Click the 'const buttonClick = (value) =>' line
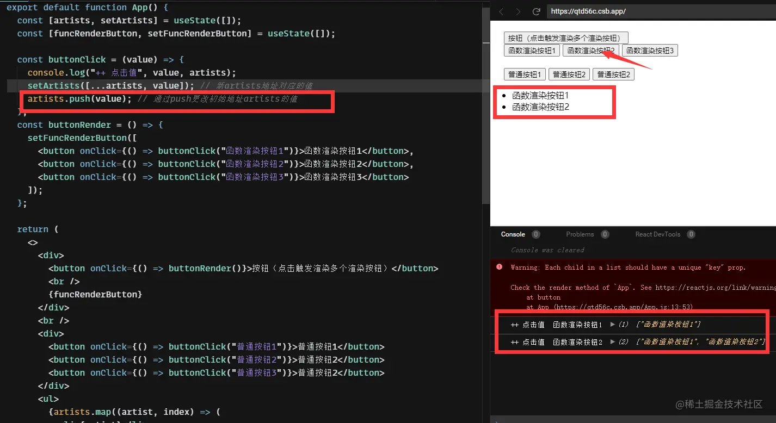 pos(101,59)
